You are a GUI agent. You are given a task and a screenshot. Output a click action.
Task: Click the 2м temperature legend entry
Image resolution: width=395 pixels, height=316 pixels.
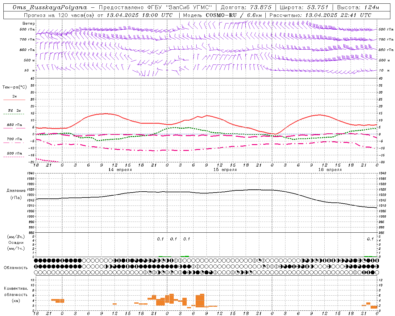[x=15, y=97]
